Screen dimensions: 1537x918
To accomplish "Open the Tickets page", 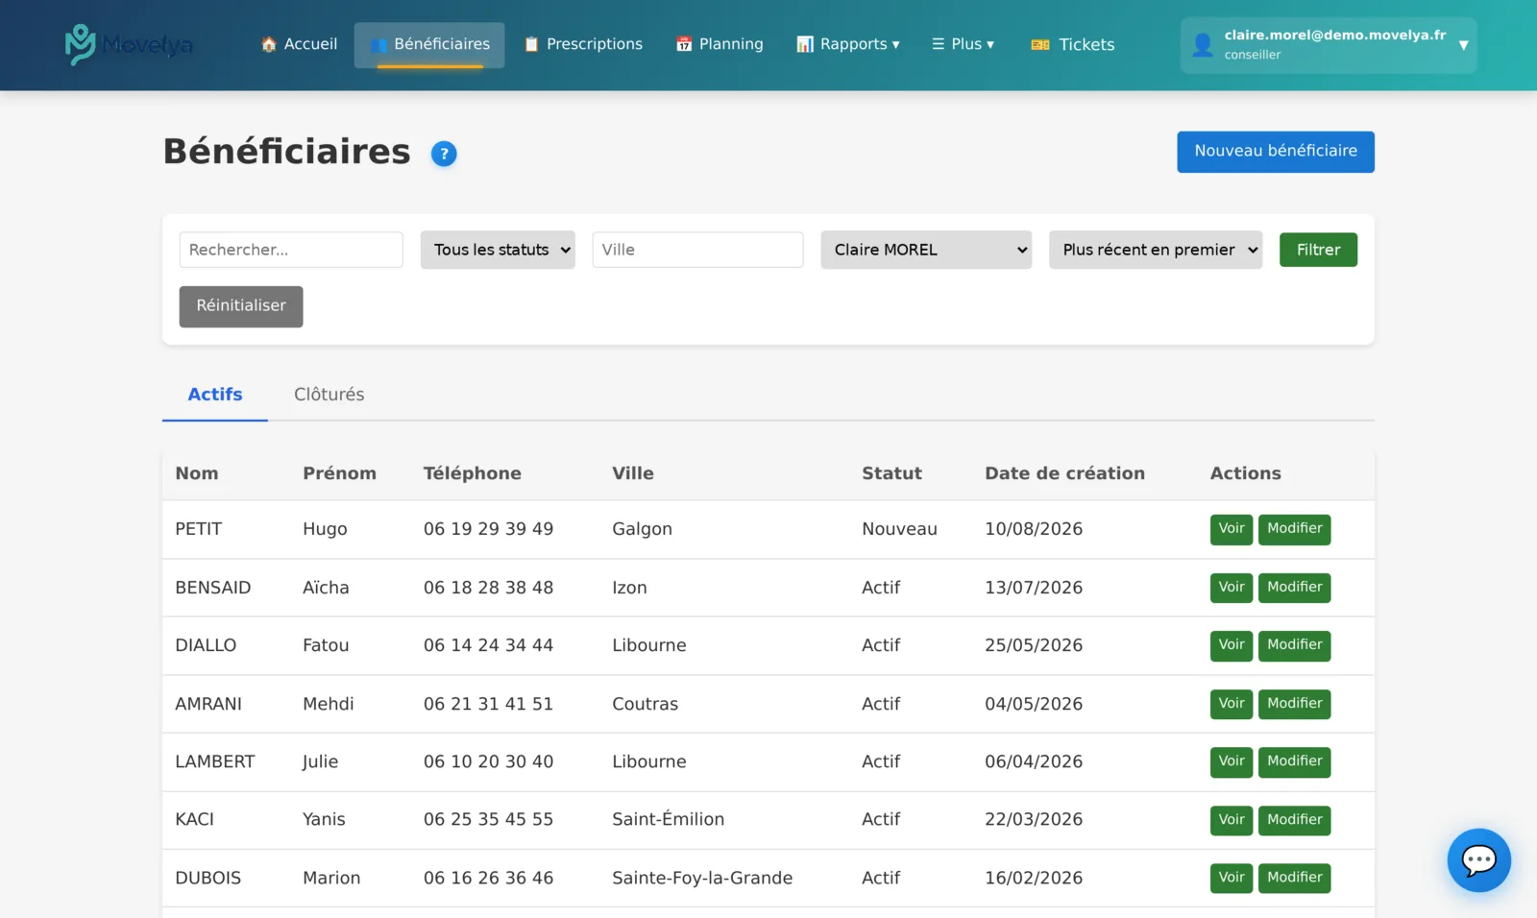I will coord(1073,44).
